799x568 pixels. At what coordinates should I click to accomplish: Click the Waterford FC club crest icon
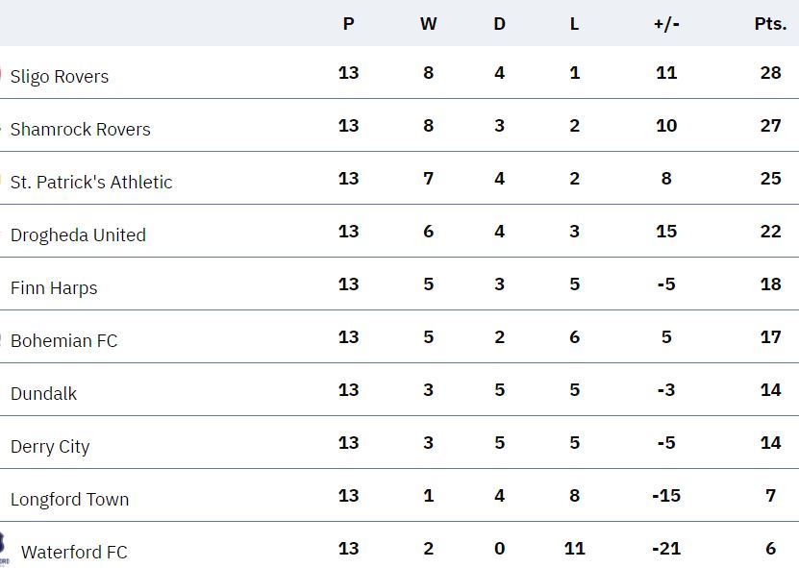(3, 549)
